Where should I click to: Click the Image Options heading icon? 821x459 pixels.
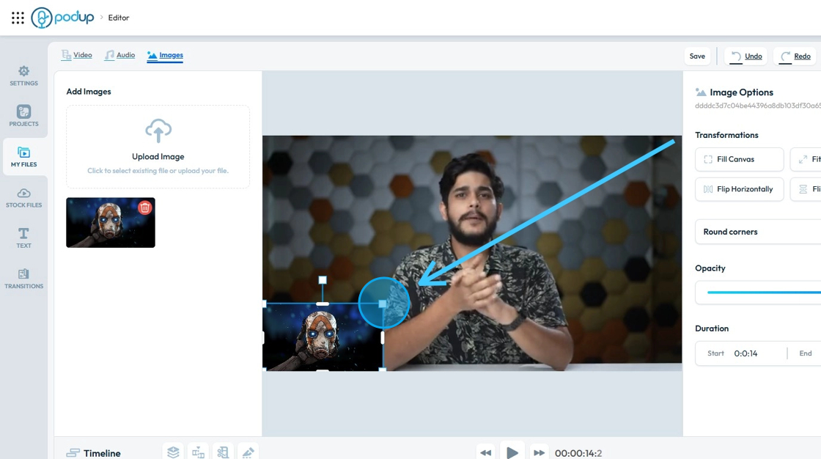pyautogui.click(x=701, y=92)
